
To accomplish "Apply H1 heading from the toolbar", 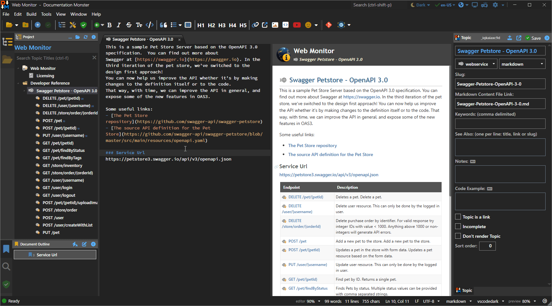I will [x=201, y=25].
